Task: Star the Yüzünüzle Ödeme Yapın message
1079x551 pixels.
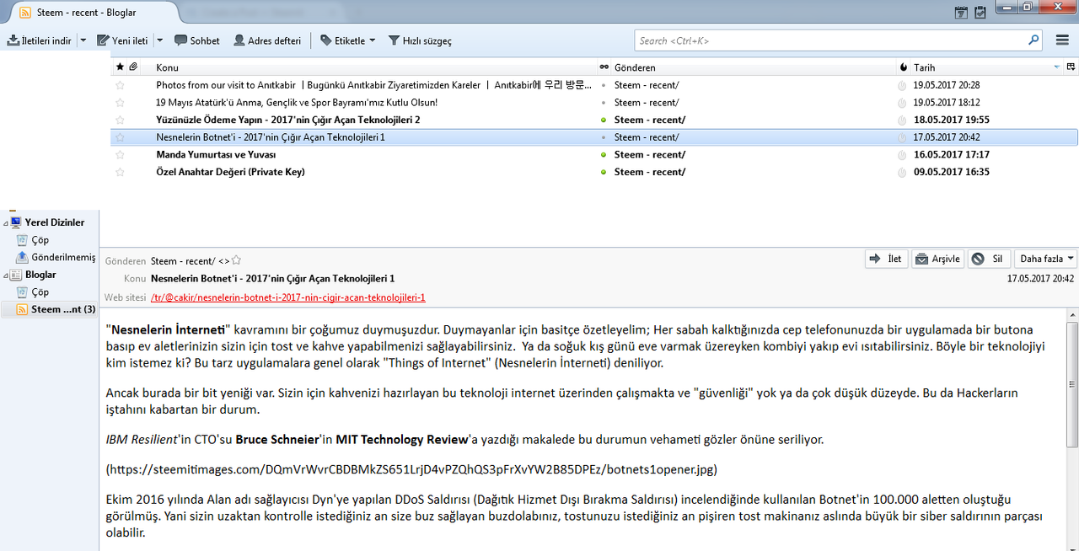Action: click(120, 120)
